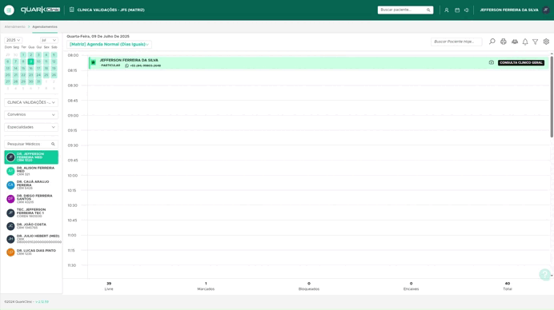
Task: Select day 10 in July calendar
Action: point(38,62)
